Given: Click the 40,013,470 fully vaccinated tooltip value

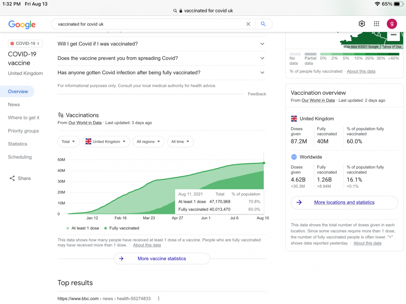Looking at the screenshot, I should point(220,210).
